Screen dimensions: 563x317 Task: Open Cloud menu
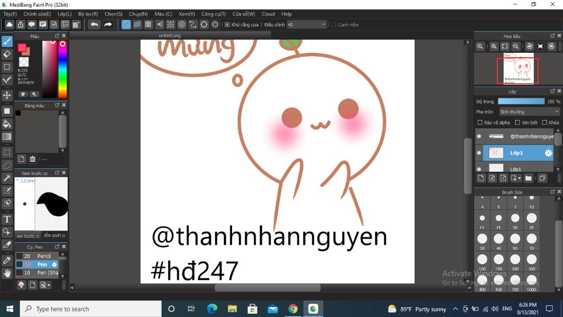pos(268,14)
